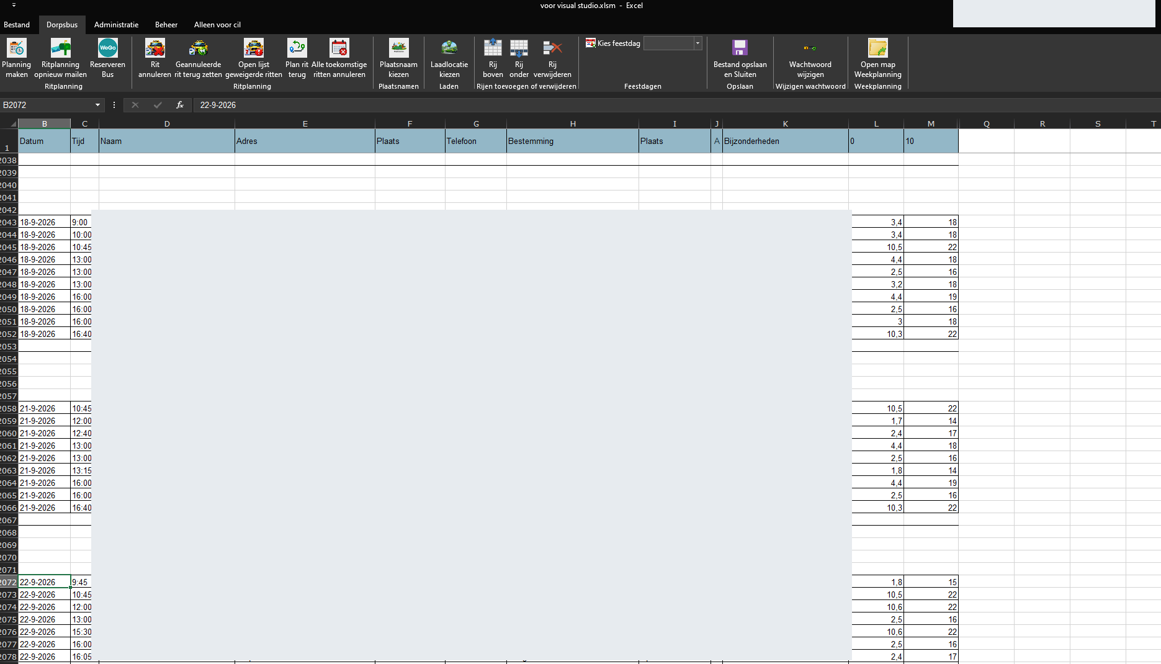Click Alle toekomstige ritten annuleren icon

[339, 48]
